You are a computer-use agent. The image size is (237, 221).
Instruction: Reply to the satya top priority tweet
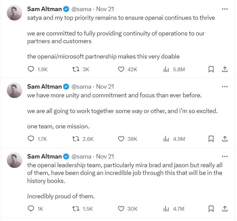coord(31,69)
